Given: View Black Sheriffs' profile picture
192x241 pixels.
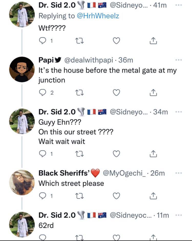Looking at the screenshot, I should [22, 182].
